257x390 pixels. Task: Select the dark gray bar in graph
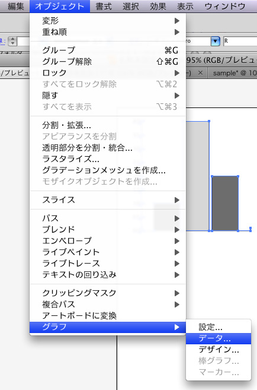225,204
